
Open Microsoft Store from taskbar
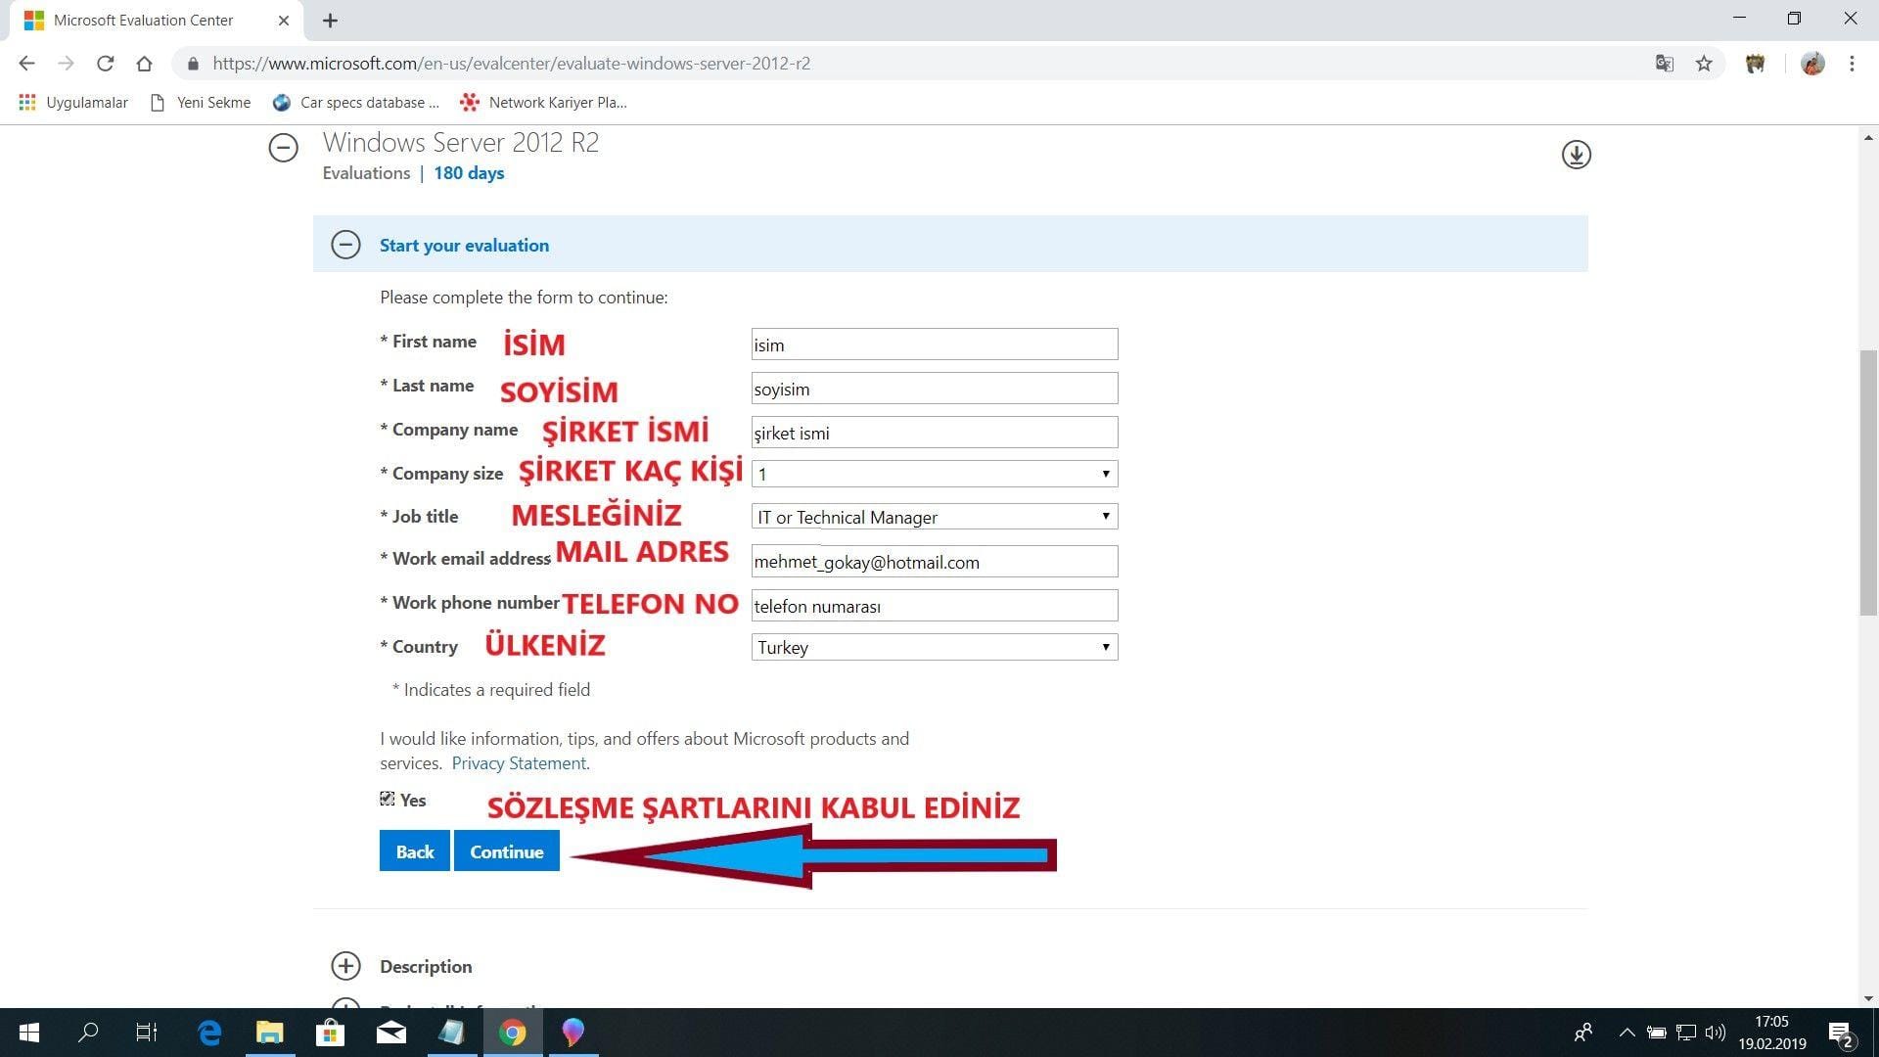(331, 1033)
